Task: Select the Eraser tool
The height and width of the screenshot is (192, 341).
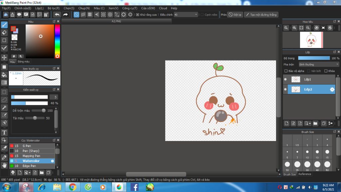Action: [4, 32]
